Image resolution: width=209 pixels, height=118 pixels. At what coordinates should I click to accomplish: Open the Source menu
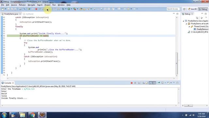[14, 5]
